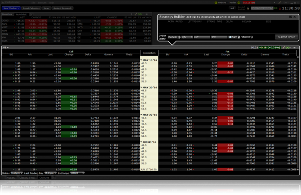Add a new watchlist tab next to Watchlist1
Screen dimensions: 301x195
coord(32,14)
